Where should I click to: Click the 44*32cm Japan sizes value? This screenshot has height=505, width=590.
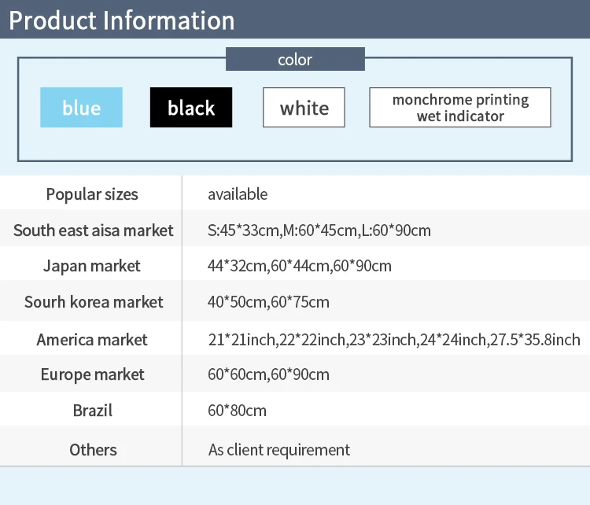point(300,266)
